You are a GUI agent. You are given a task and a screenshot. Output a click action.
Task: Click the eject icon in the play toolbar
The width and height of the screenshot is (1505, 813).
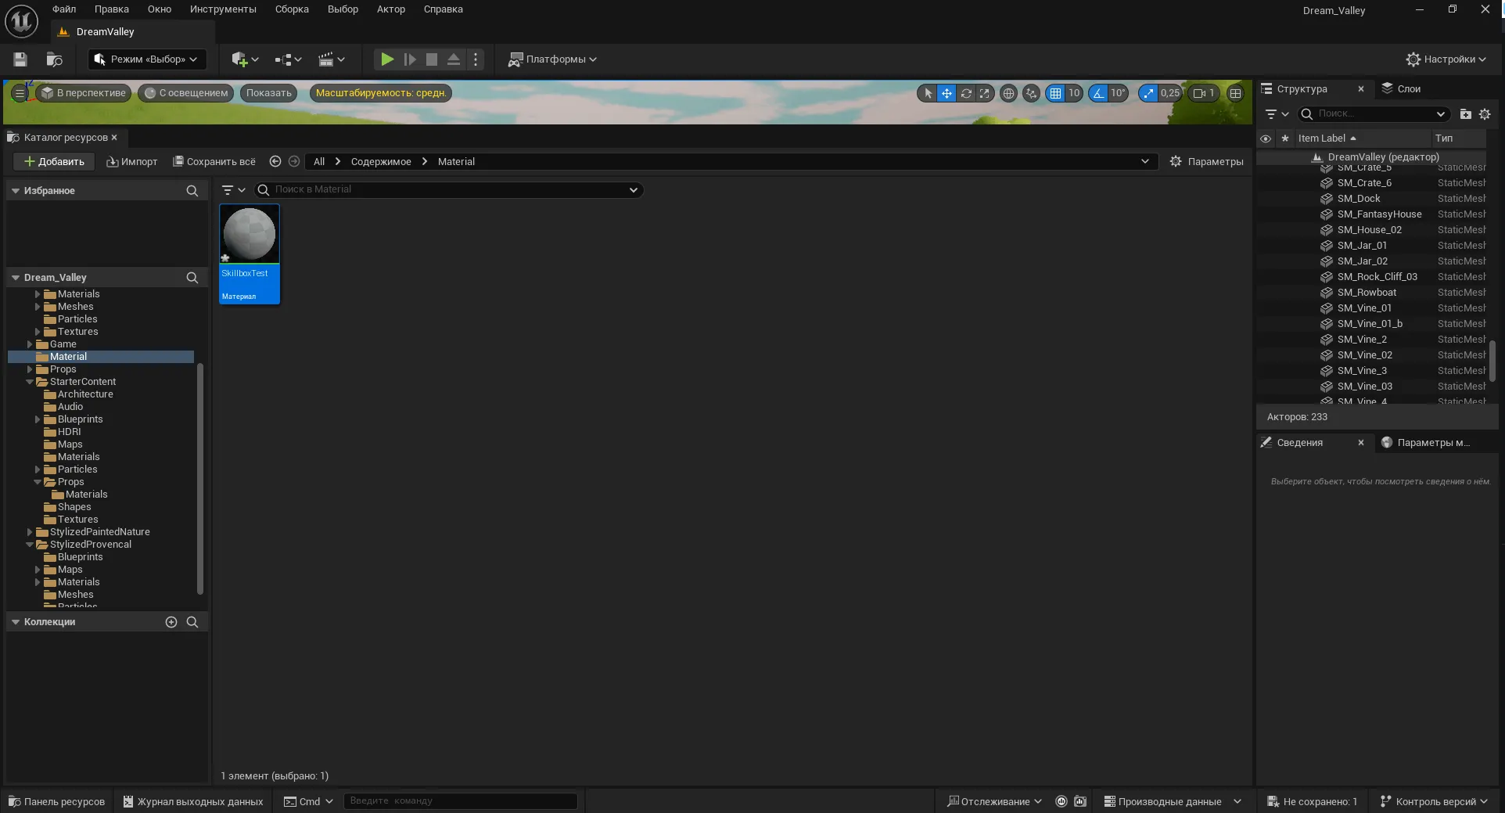point(453,59)
